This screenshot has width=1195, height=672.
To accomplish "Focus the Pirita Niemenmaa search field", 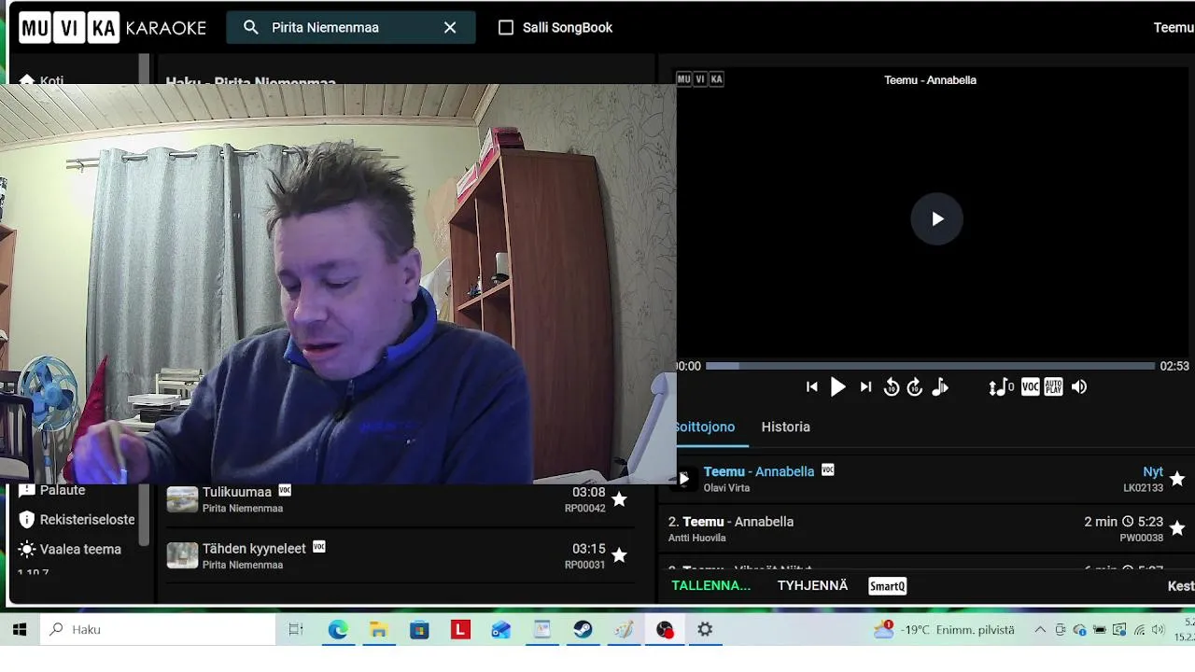I will click(x=353, y=27).
